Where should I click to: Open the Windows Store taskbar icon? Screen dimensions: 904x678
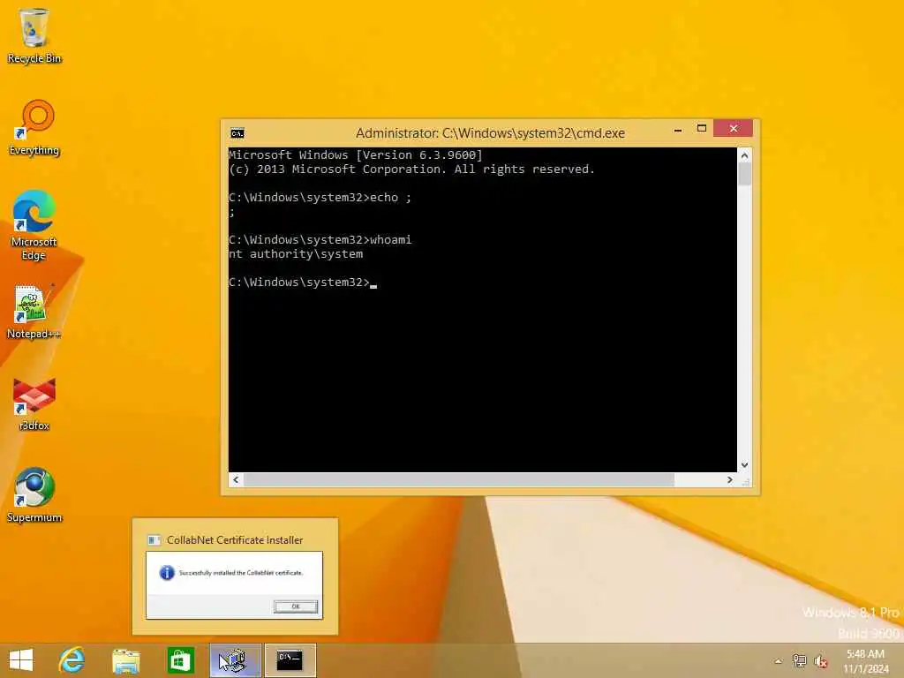pos(180,660)
